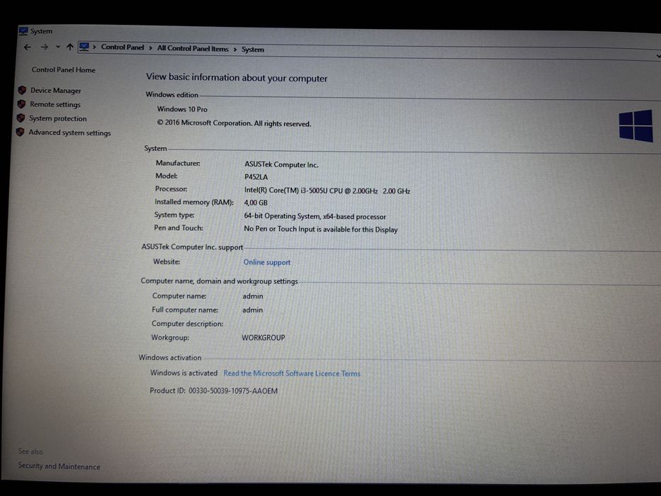Read the Microsoft Software Licence Terms

point(292,373)
